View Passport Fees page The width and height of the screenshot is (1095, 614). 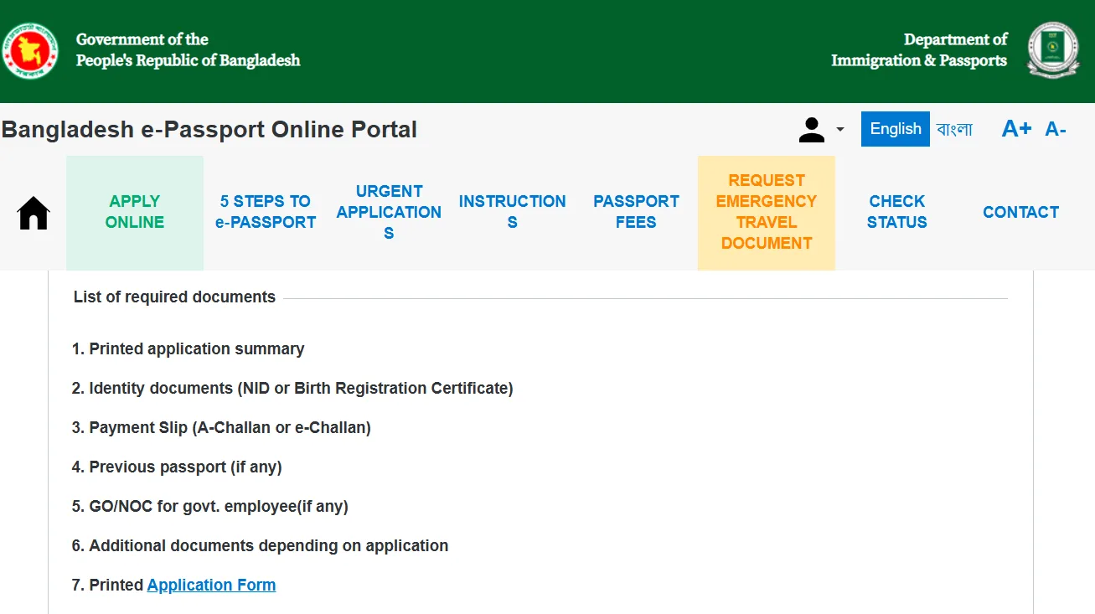pos(636,212)
